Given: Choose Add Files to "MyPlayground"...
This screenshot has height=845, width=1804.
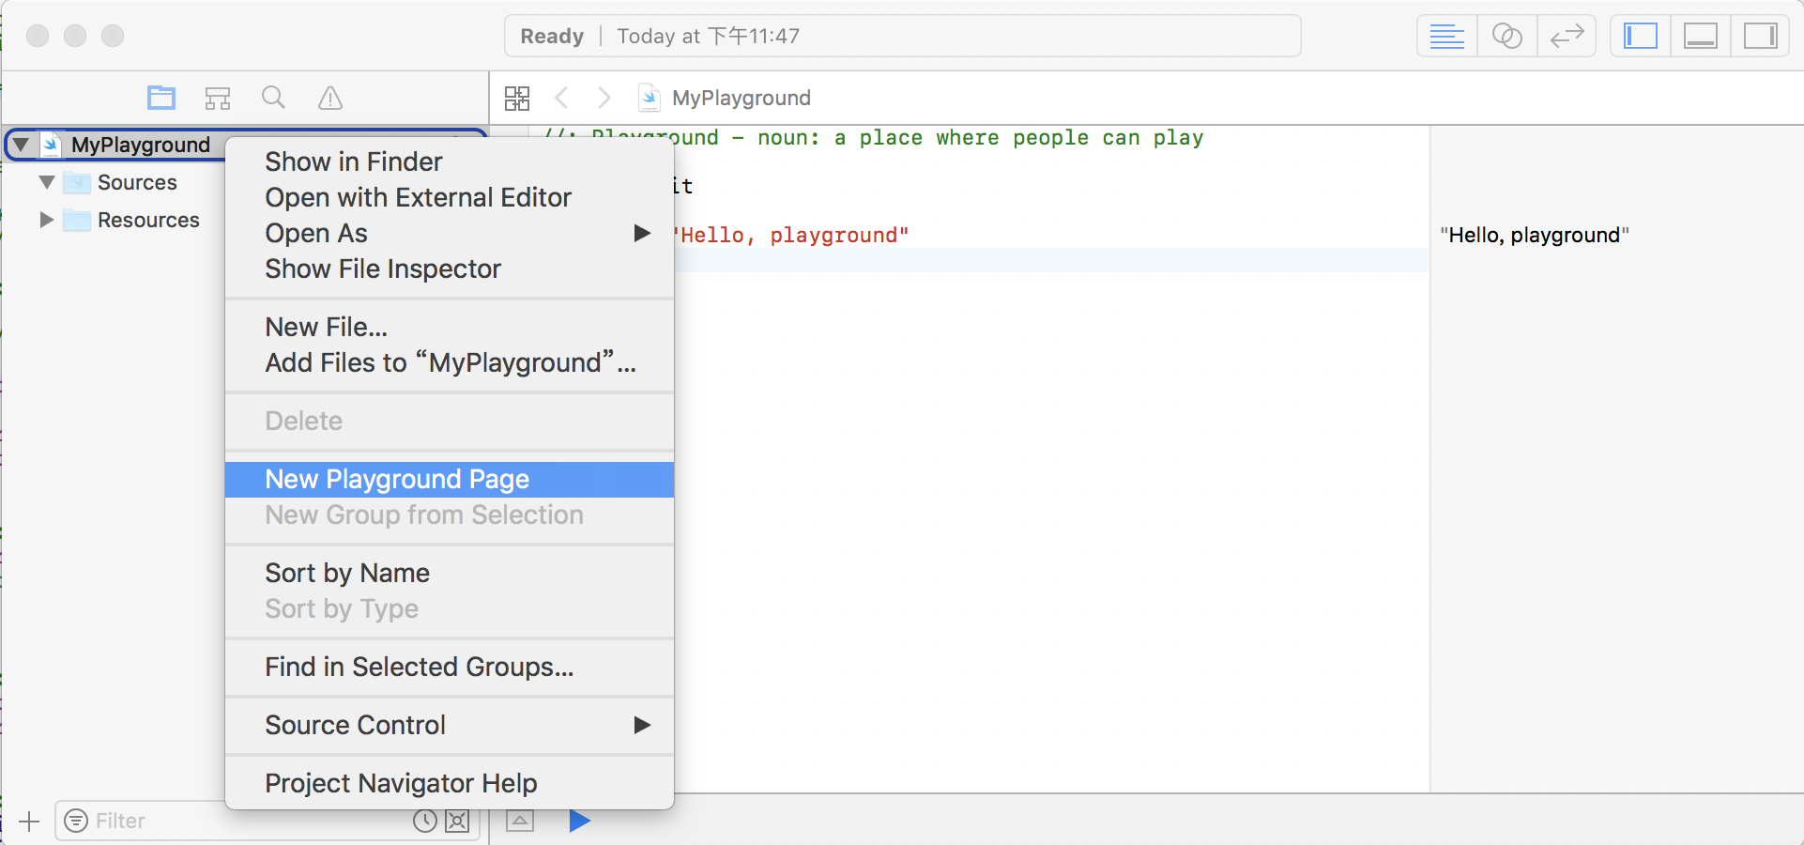Looking at the screenshot, I should pyautogui.click(x=450, y=362).
